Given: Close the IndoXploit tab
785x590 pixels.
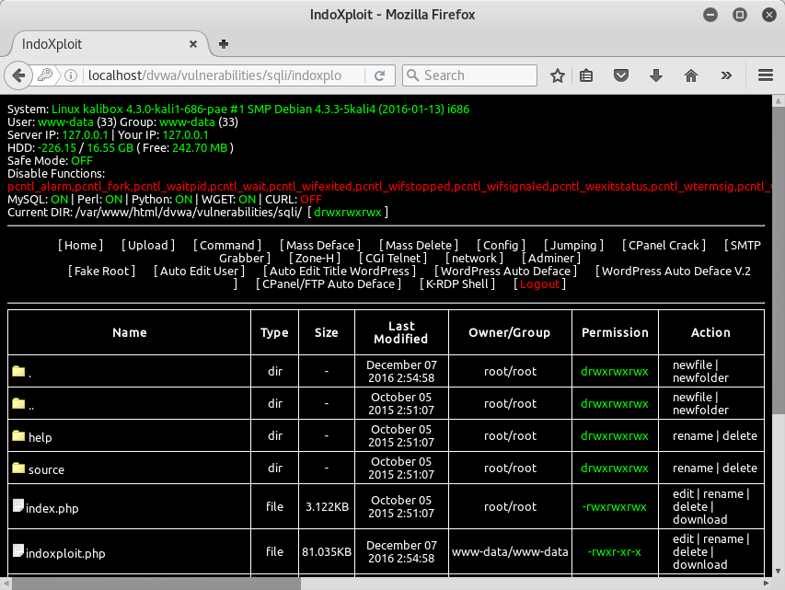Looking at the screenshot, I should pos(193,44).
